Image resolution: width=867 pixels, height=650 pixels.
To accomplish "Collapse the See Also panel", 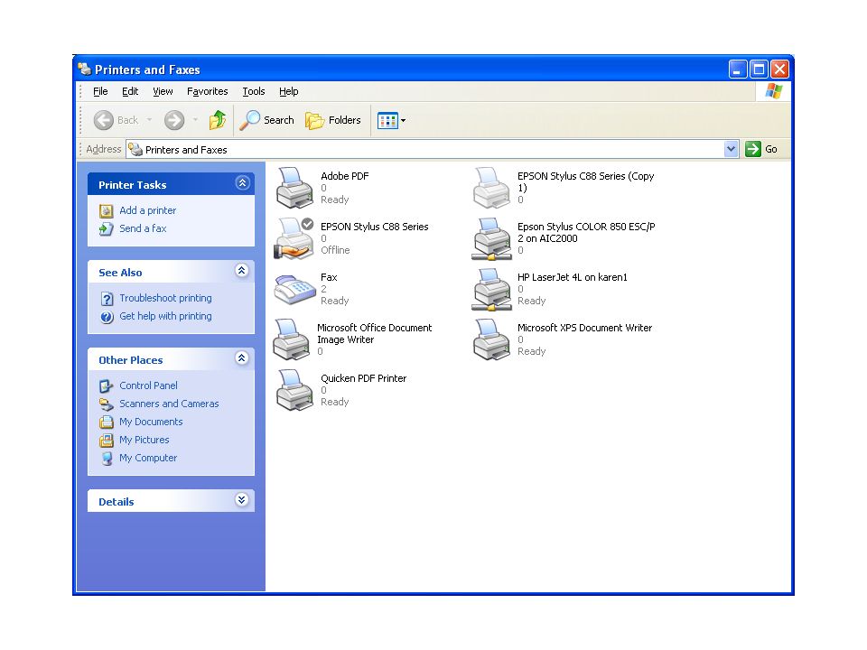I will point(242,270).
